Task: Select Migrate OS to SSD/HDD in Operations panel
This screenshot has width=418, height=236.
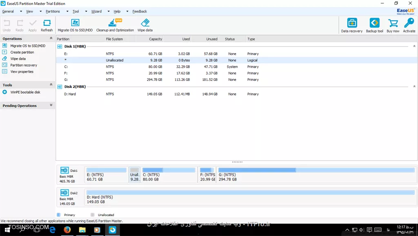Action: click(28, 46)
